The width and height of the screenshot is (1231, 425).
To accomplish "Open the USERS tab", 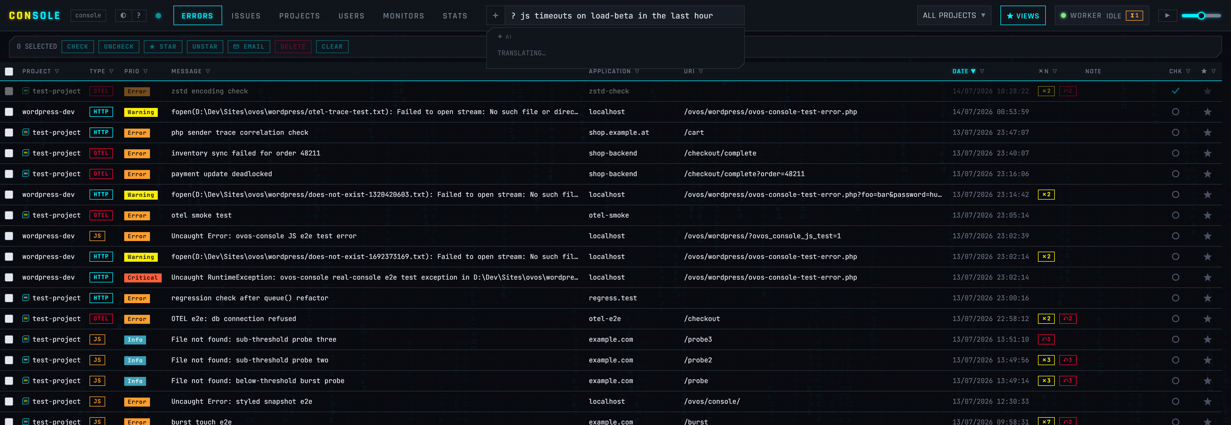I will click(351, 16).
